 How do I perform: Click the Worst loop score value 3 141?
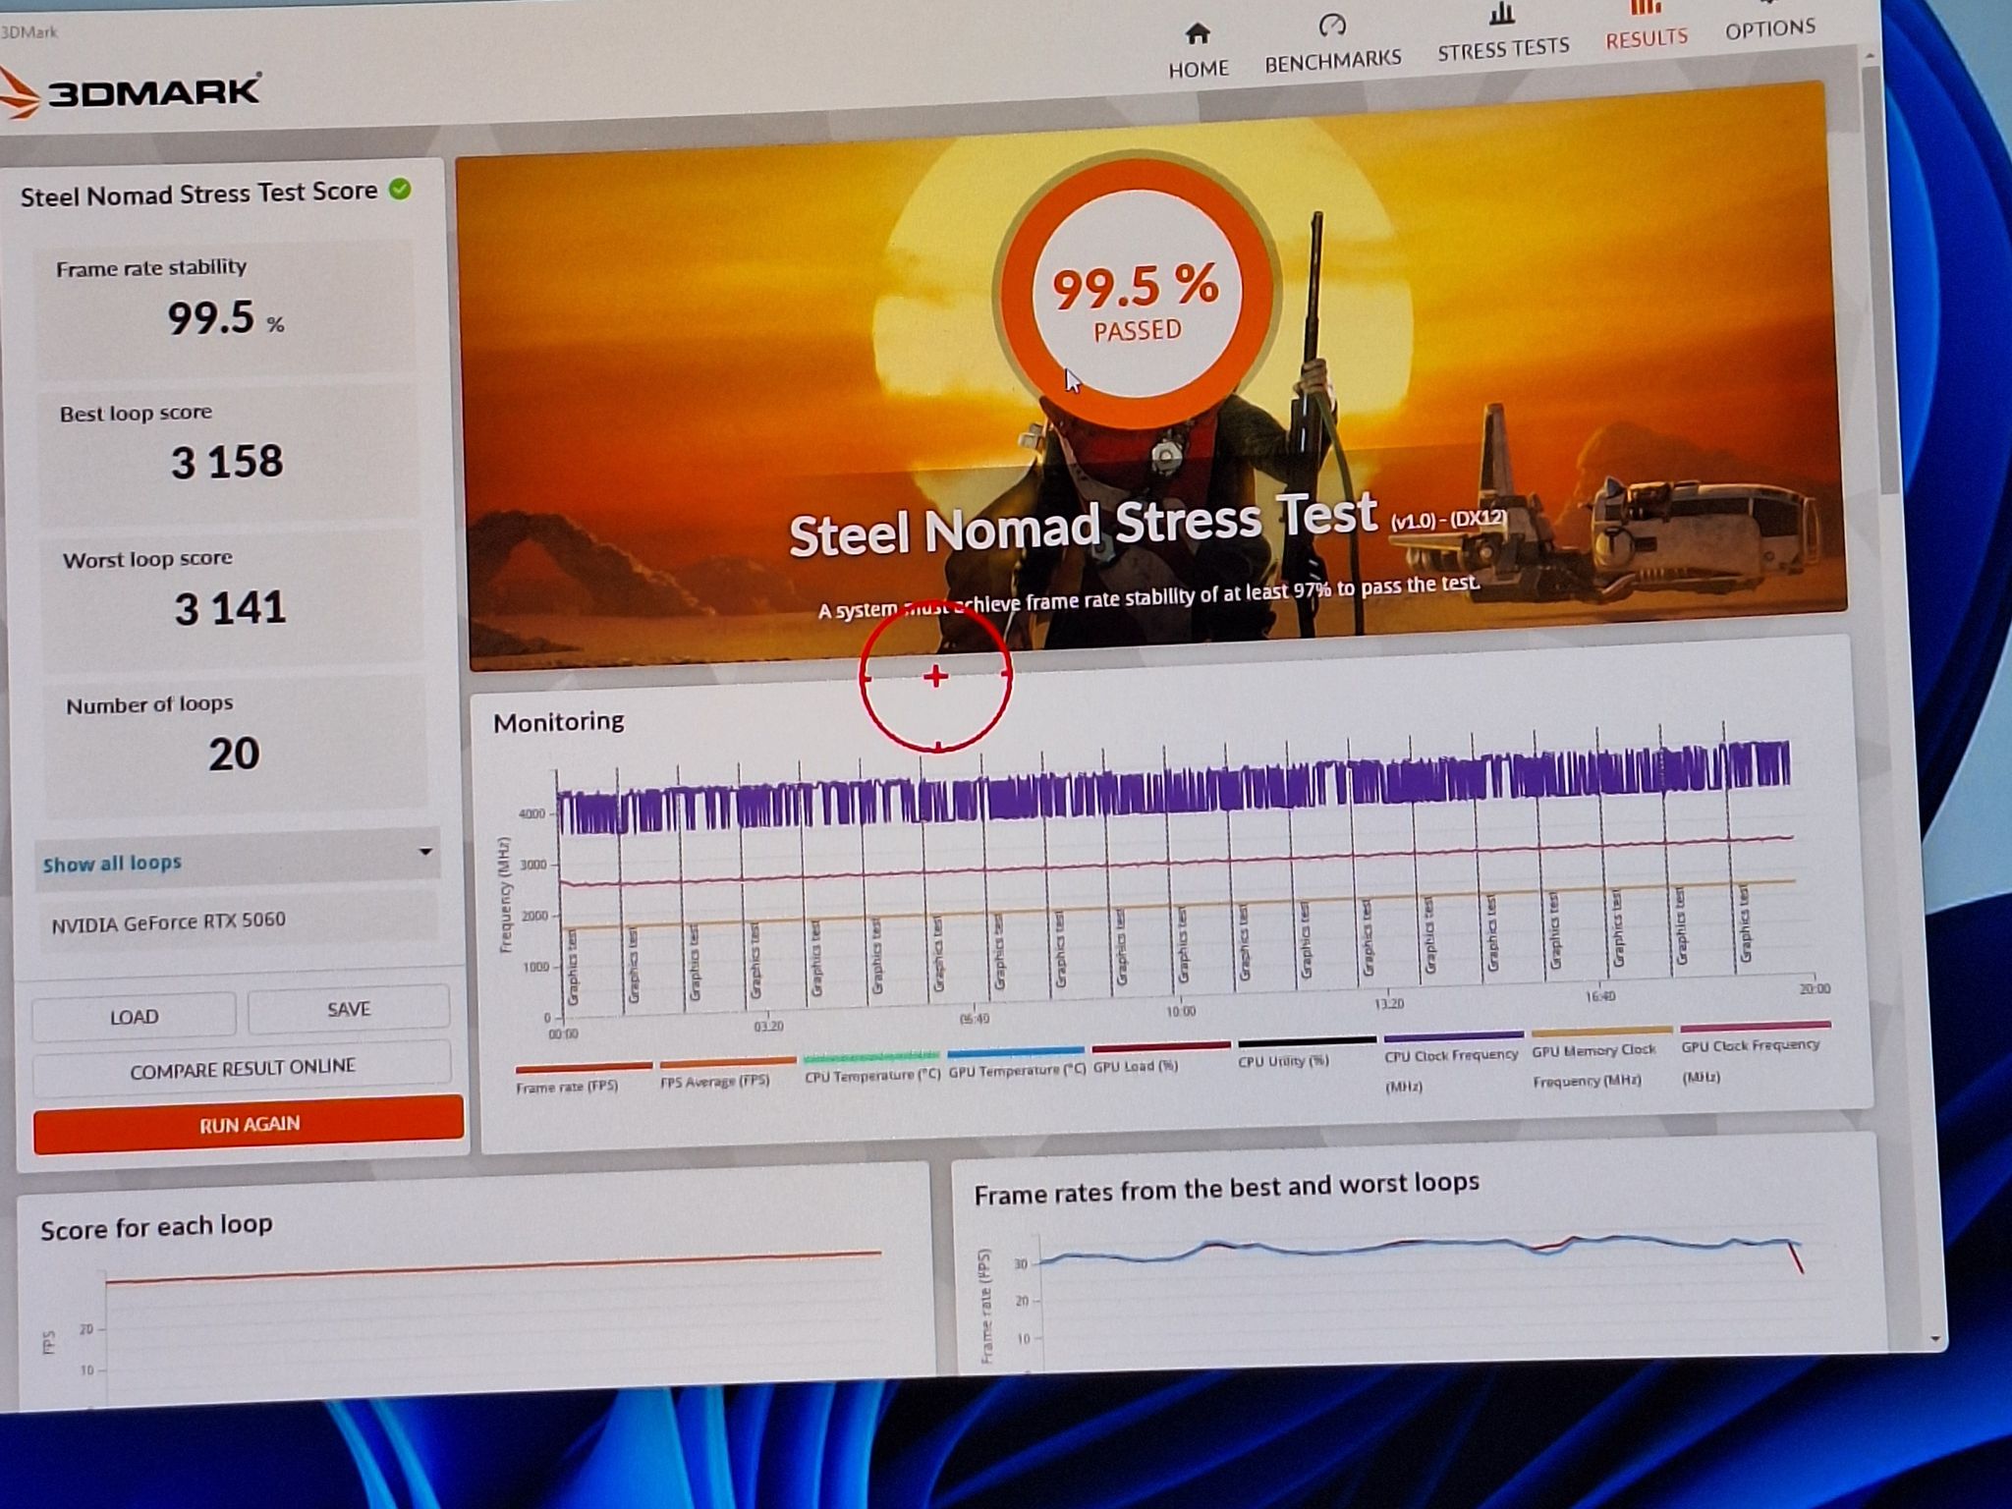click(230, 608)
